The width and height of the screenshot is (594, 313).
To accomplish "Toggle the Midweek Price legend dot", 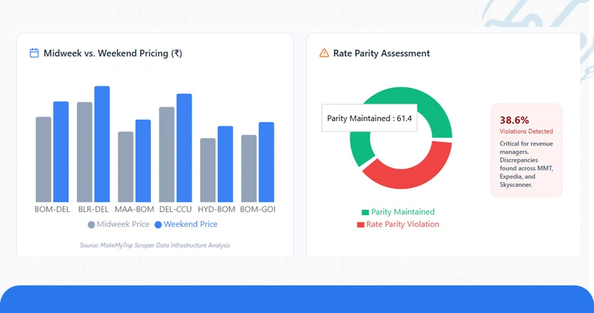I will tap(92, 225).
